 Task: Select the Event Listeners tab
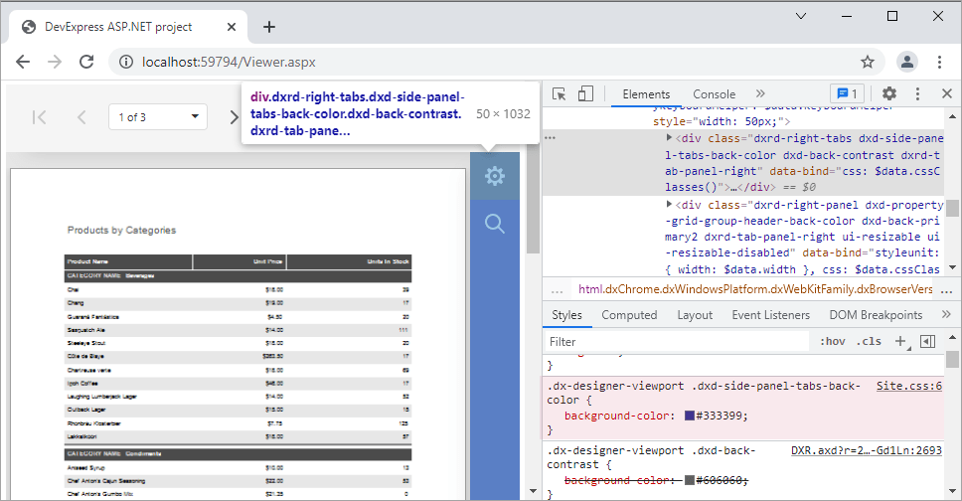click(770, 315)
